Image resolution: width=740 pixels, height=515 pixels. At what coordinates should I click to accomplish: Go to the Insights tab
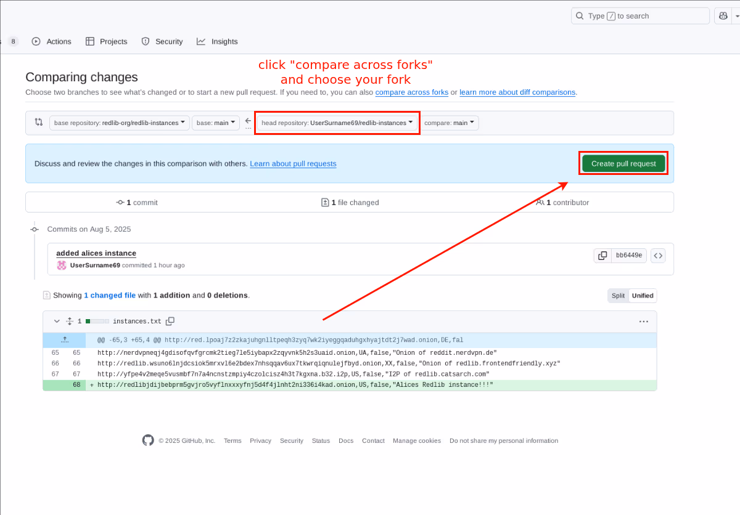(x=217, y=41)
